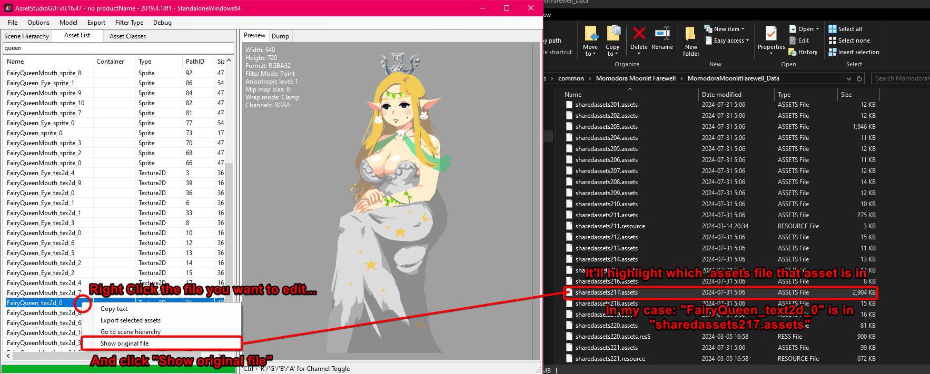Sort asset list by Type column header

pos(159,62)
